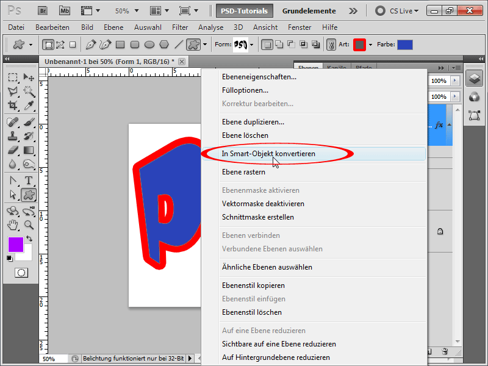Choose Line shape in options bar
The image size is (488, 366).
point(179,45)
